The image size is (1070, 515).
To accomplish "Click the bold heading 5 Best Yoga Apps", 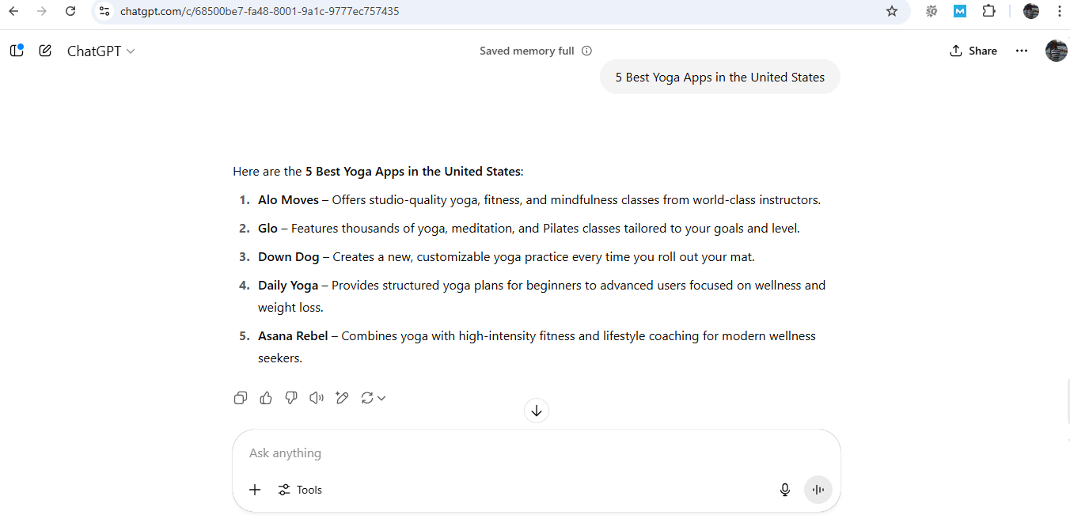I will pyautogui.click(x=413, y=172).
